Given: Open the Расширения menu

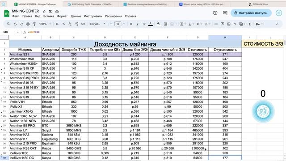Looking at the screenshot, I should 113,16.
